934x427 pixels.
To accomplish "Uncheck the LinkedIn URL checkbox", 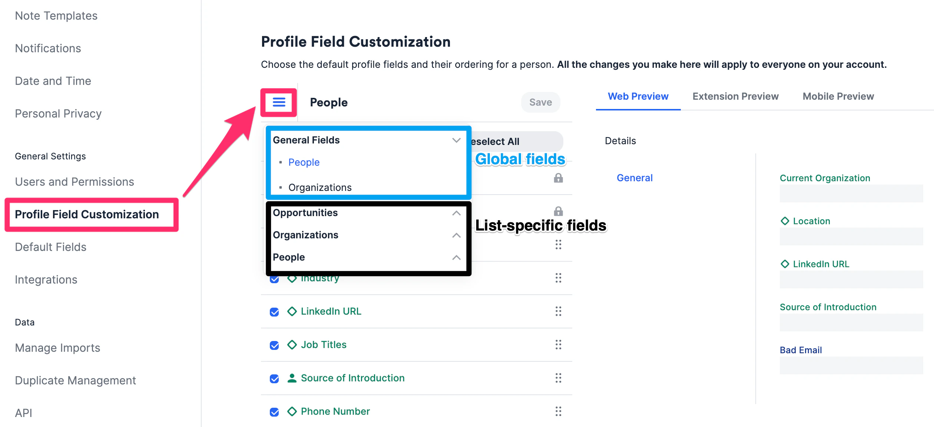I will click(x=274, y=312).
